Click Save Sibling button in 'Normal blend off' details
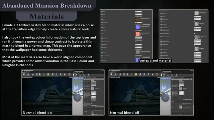 pyautogui.click(x=185, y=99)
